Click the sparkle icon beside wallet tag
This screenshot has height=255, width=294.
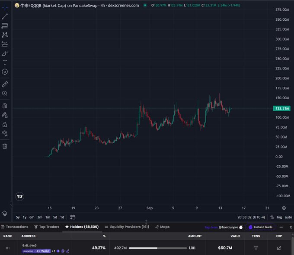coord(58,251)
